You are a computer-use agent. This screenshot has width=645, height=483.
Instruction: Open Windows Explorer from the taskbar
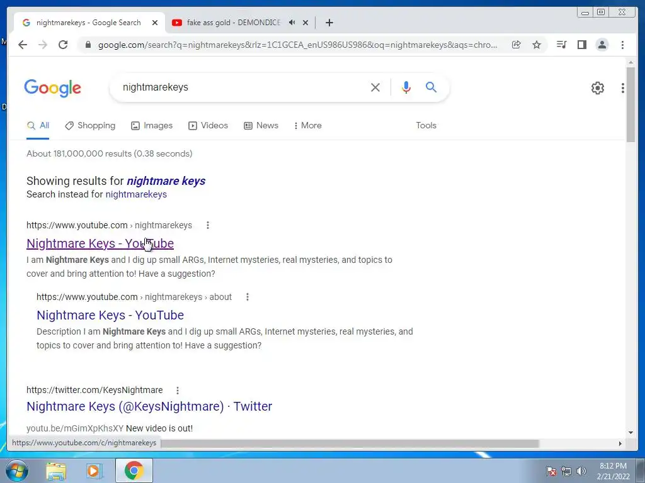point(56,470)
